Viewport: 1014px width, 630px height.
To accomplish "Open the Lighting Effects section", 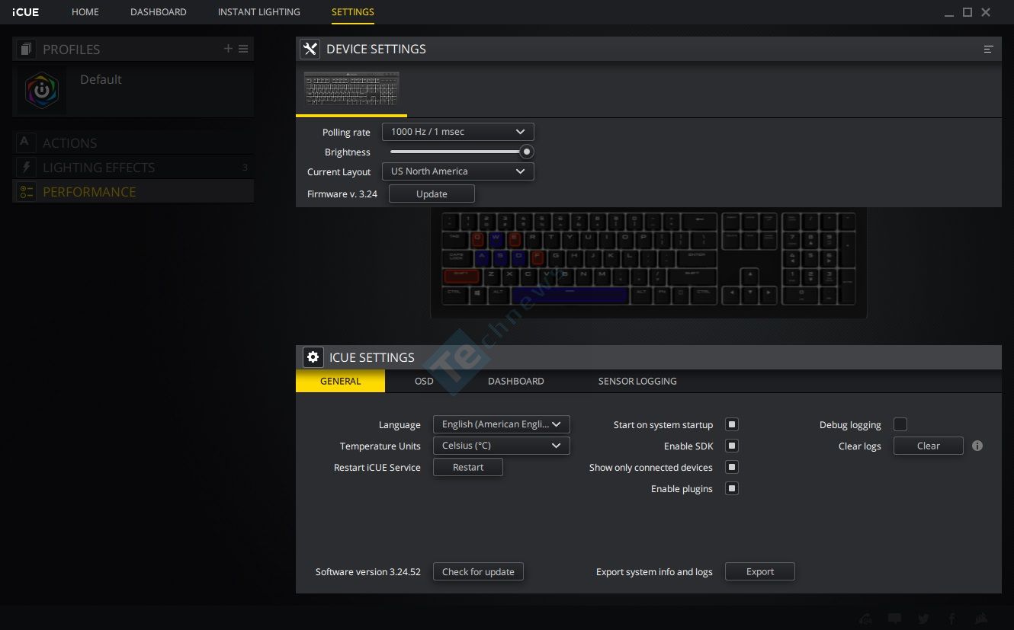I will [x=133, y=167].
